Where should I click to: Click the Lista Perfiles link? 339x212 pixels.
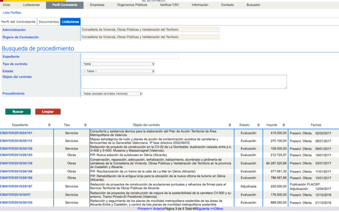(x=12, y=13)
